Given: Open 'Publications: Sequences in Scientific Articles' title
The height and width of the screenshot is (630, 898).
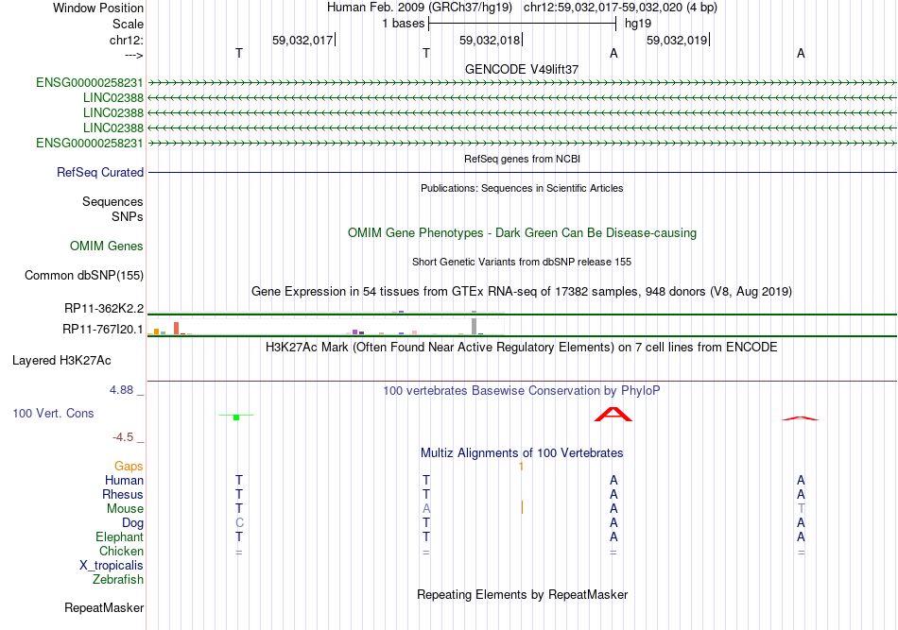Looking at the screenshot, I should (x=522, y=188).
